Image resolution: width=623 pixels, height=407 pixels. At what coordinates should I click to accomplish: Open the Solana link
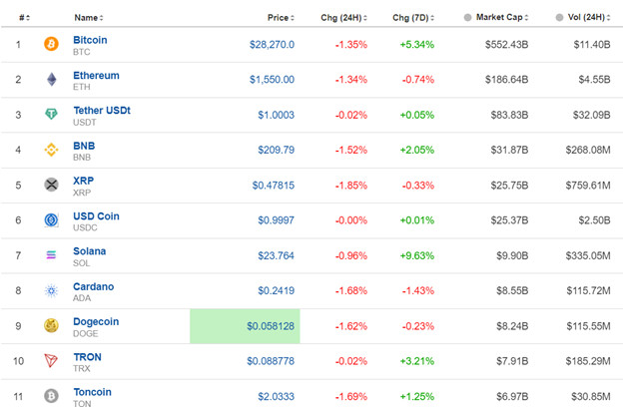click(90, 251)
